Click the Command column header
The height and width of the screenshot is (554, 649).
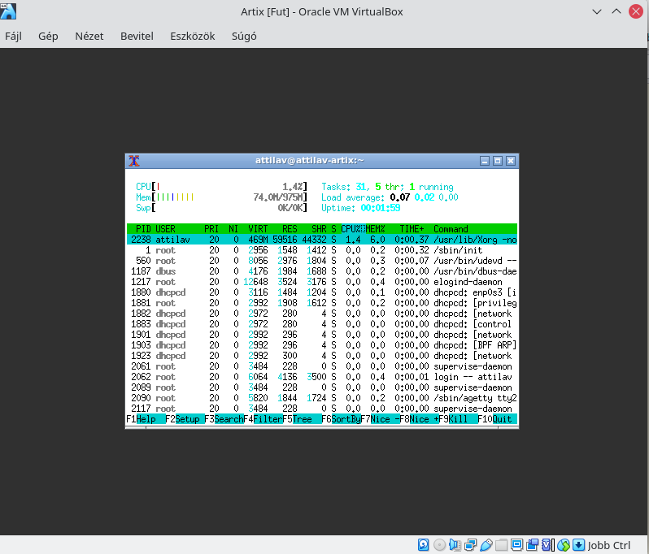451,229
